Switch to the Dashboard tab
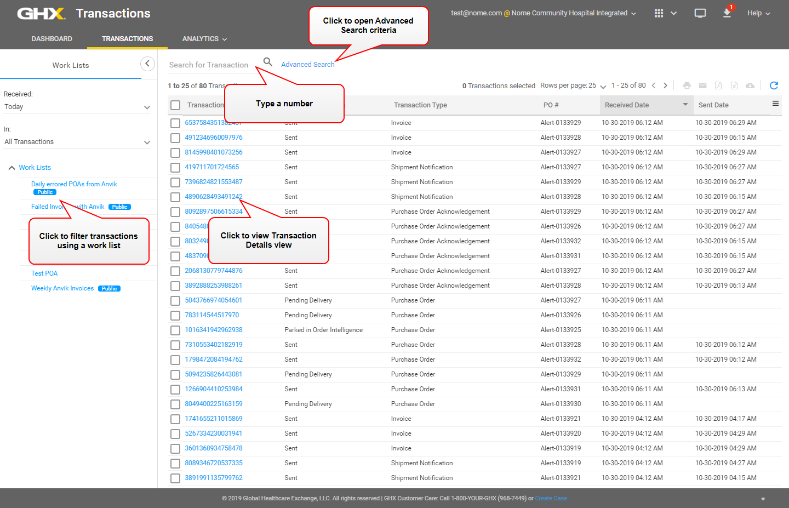Image resolution: width=789 pixels, height=508 pixels. [x=52, y=39]
